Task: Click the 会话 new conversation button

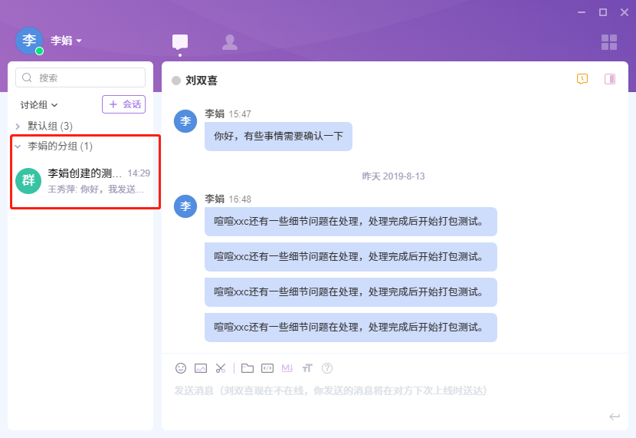Action: [x=123, y=104]
